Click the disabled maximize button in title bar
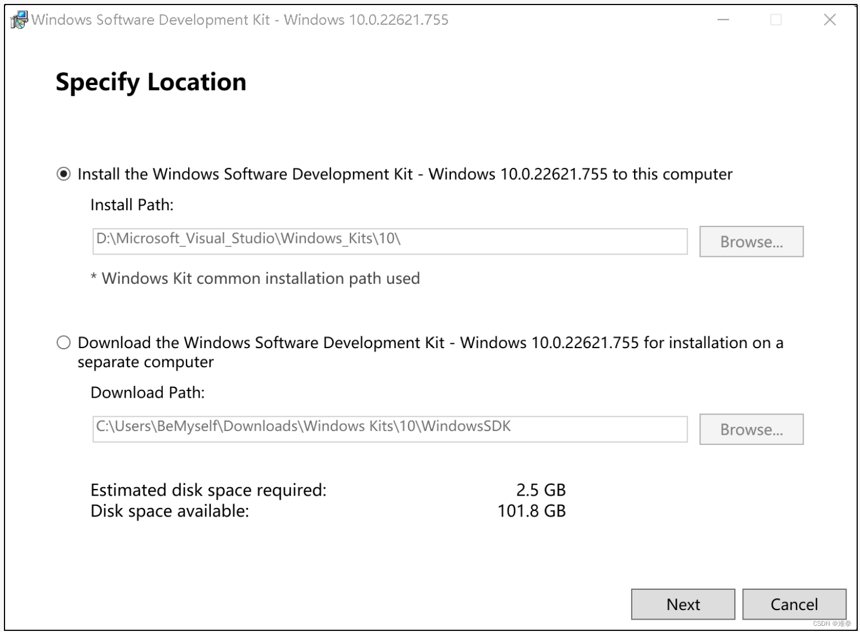 click(x=776, y=20)
